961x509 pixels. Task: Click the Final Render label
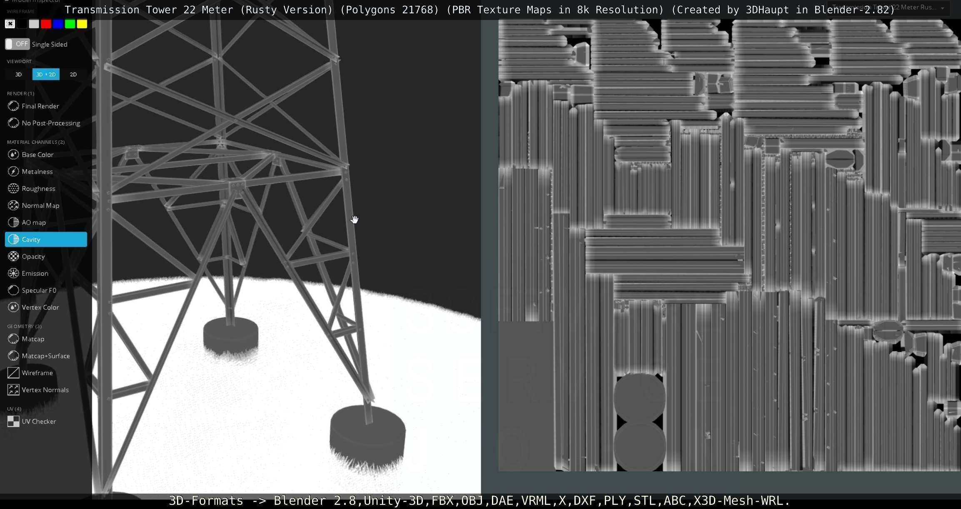40,106
